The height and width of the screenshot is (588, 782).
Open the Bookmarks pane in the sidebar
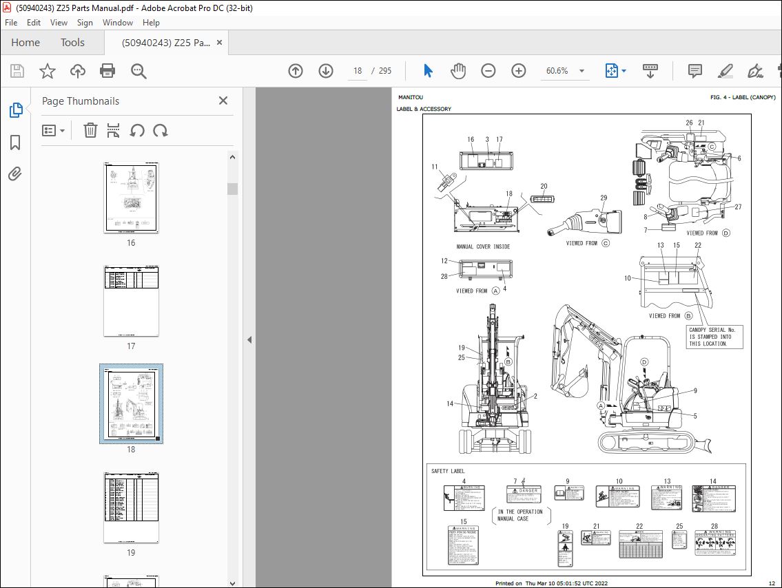click(15, 143)
